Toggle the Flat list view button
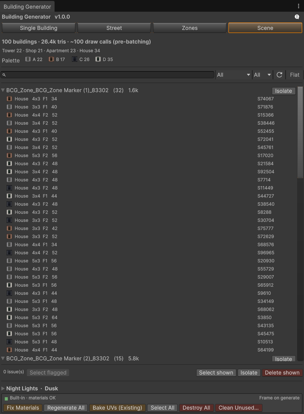The width and height of the screenshot is (304, 414). tap(294, 75)
